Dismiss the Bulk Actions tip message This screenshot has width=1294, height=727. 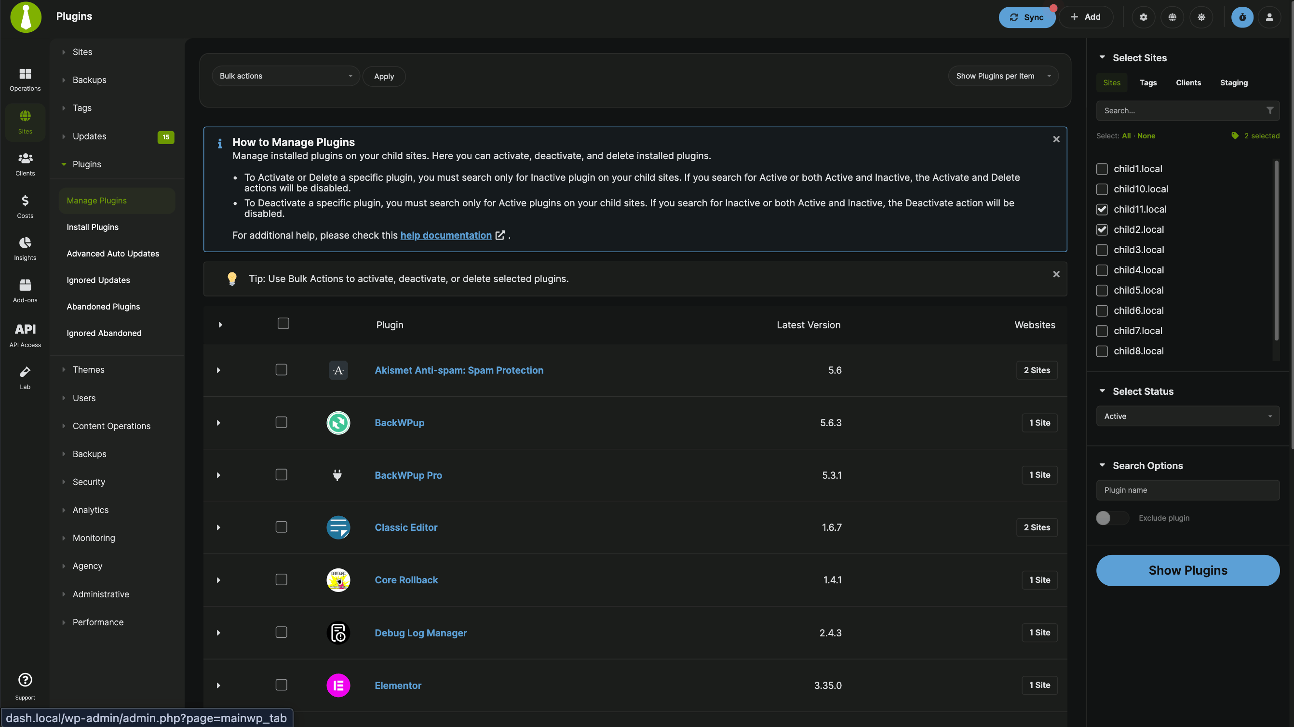pyautogui.click(x=1056, y=274)
